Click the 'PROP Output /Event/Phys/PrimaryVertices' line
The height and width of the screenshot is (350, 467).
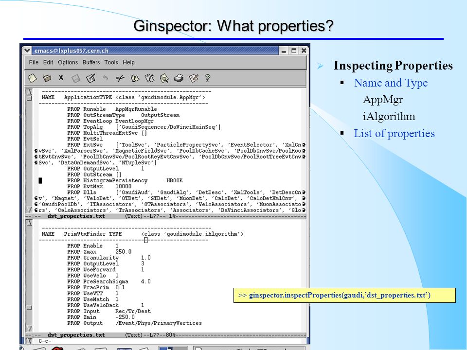(134, 323)
